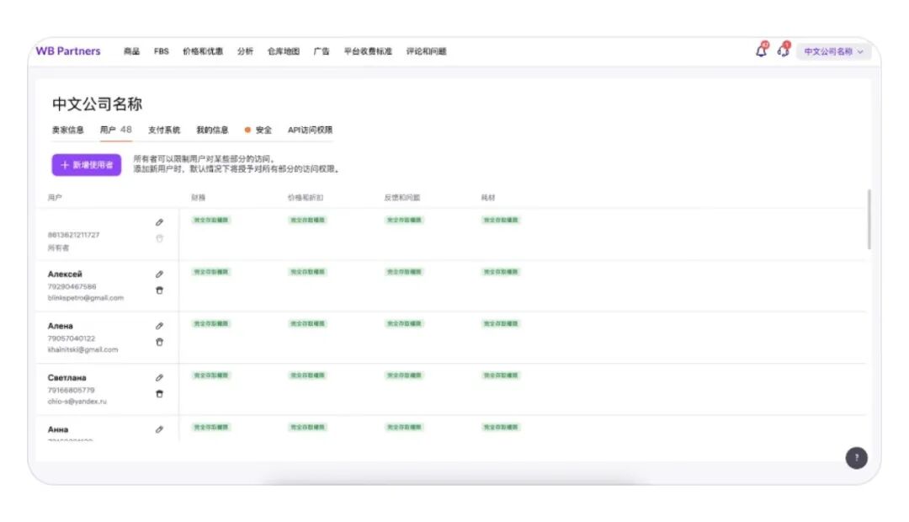This screenshot has height=522, width=909.
Task: Delete user Алена with trash icon
Action: point(159,342)
